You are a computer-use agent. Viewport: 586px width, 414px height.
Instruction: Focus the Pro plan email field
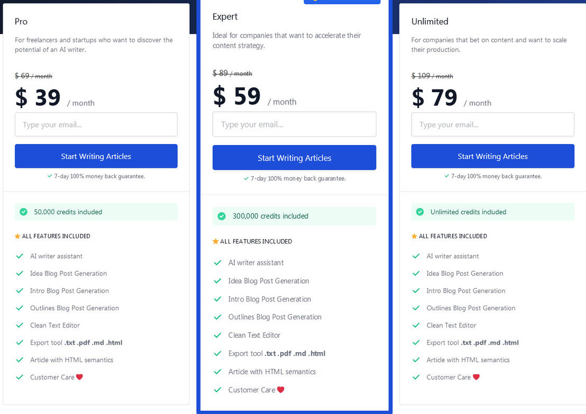96,124
